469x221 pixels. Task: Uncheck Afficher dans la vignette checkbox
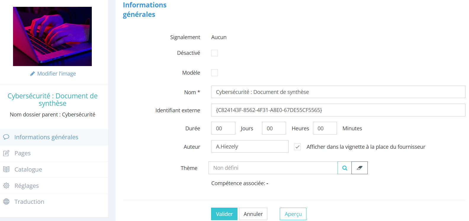tap(297, 147)
